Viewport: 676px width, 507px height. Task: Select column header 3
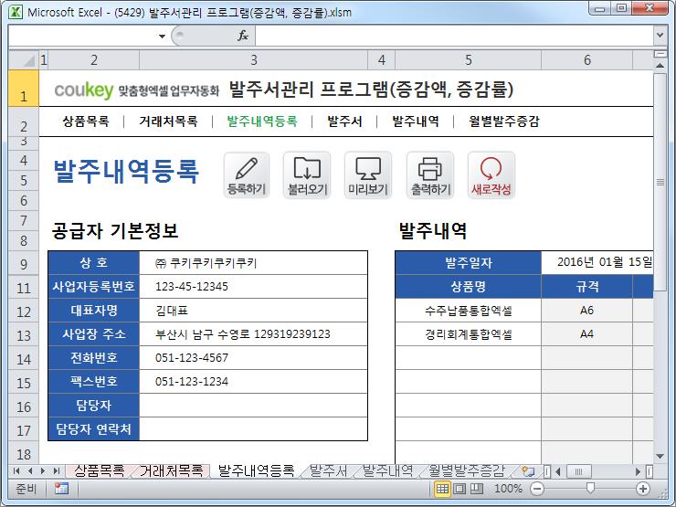point(254,59)
